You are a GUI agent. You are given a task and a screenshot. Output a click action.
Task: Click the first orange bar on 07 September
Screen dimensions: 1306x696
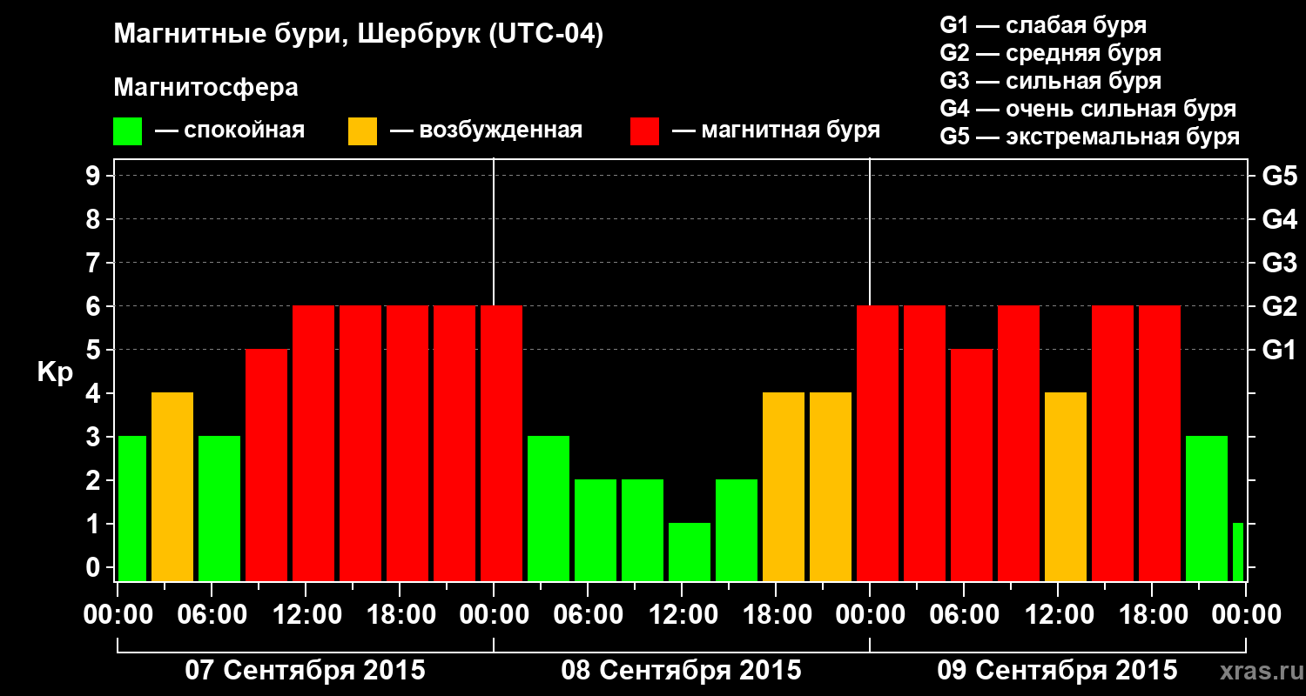(172, 487)
